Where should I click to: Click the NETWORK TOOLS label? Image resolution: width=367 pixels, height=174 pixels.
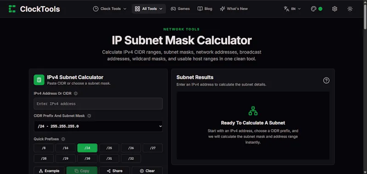(181, 29)
